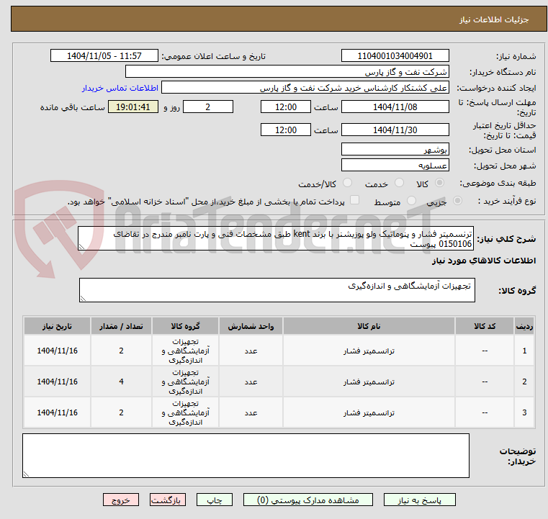This screenshot has width=548, height=519.
Task: Click the شرح کلی نیاز description box
Action: pos(276,238)
